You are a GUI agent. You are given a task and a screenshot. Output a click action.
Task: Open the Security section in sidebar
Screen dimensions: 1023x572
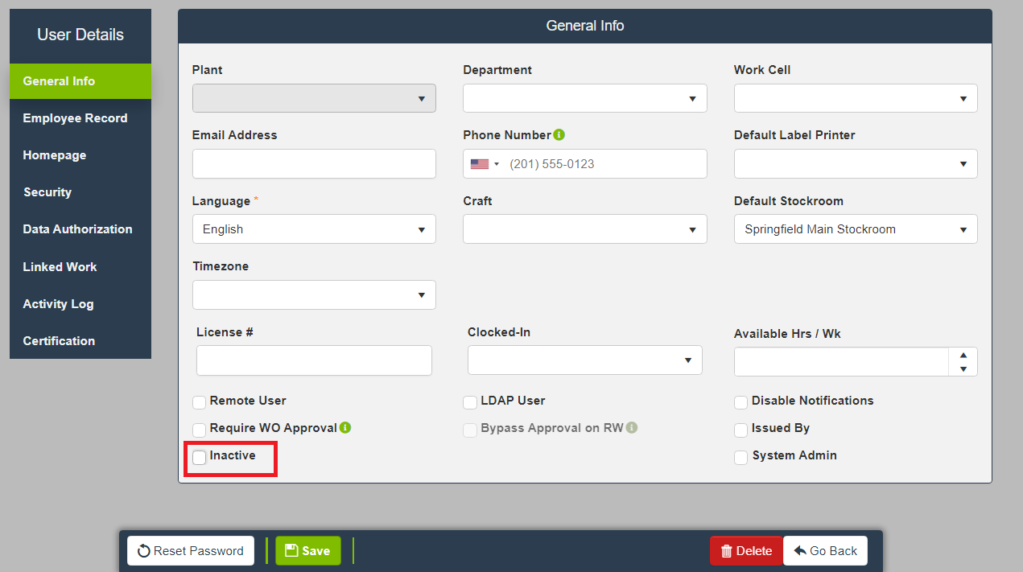(x=47, y=192)
